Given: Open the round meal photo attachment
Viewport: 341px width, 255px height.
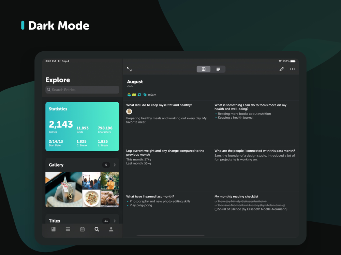Looking at the screenshot, I should [x=129, y=112].
